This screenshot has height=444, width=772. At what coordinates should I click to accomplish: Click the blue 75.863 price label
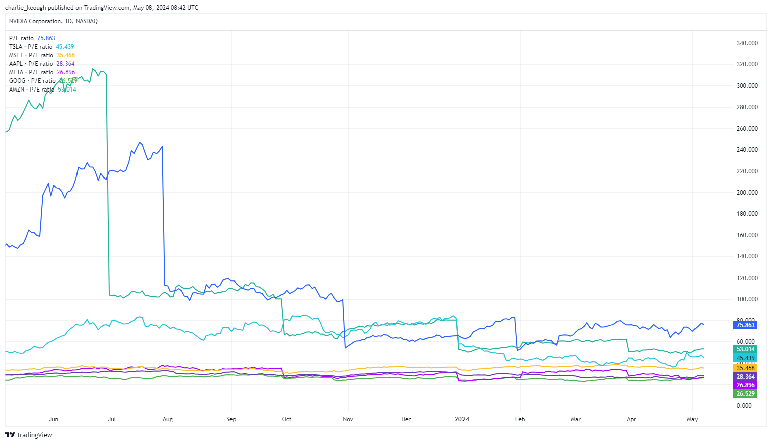click(745, 325)
